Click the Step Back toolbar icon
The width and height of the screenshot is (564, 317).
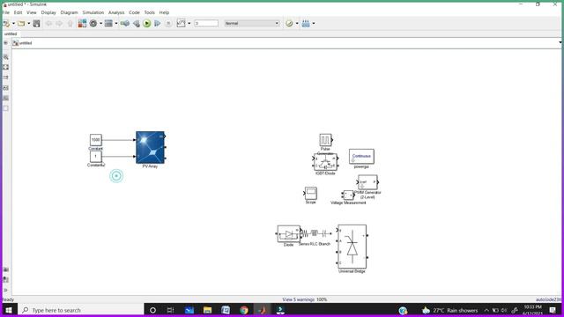pyautogui.click(x=137, y=24)
